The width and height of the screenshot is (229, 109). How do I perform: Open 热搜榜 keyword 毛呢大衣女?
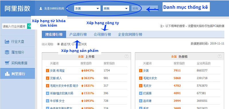click(x=150, y=78)
